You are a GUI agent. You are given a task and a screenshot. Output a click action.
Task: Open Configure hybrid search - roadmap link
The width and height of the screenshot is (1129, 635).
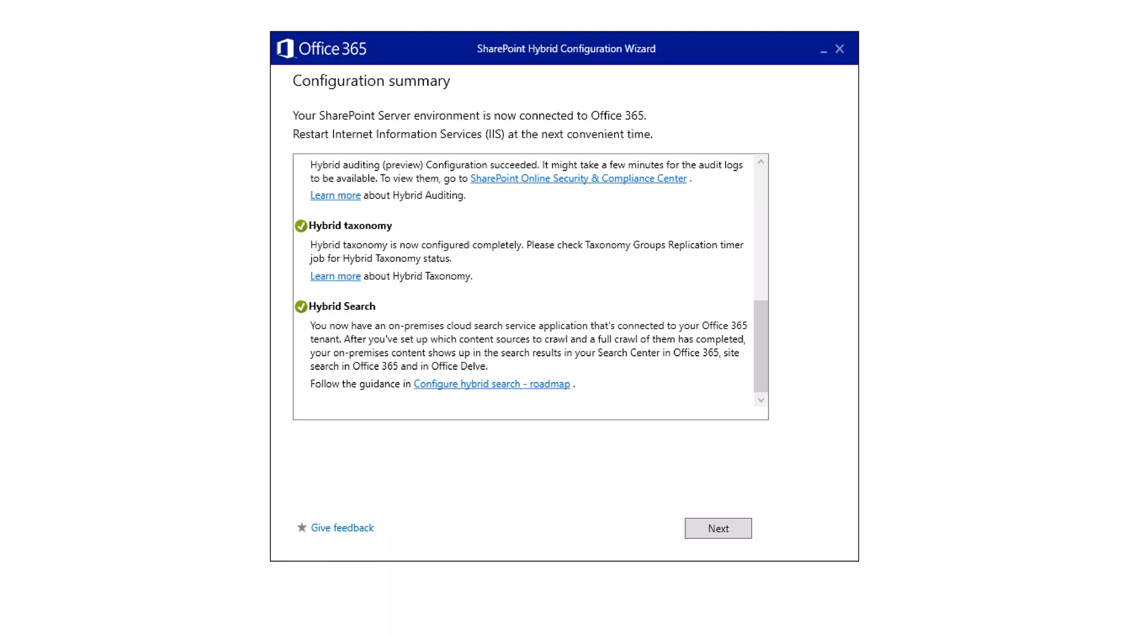click(492, 384)
